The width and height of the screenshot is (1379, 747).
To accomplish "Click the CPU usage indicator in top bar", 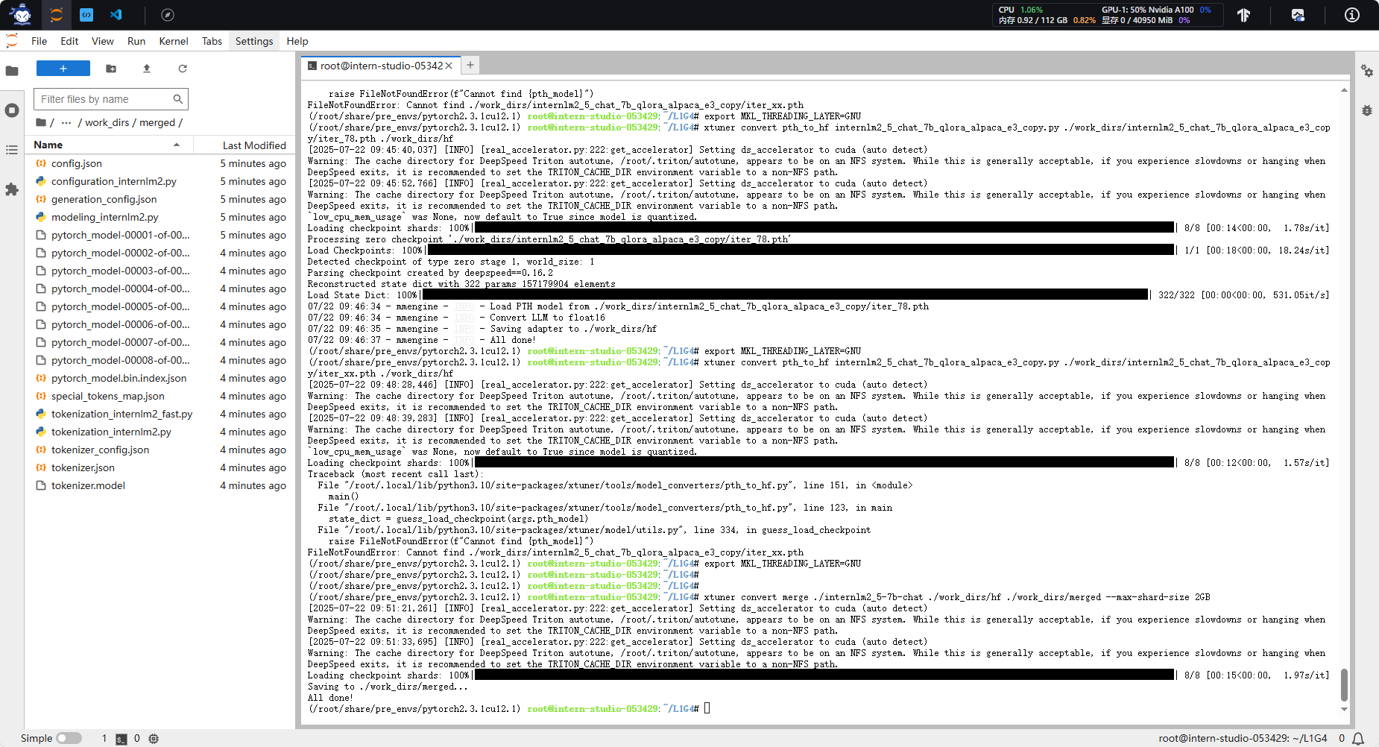I will tap(1020, 10).
